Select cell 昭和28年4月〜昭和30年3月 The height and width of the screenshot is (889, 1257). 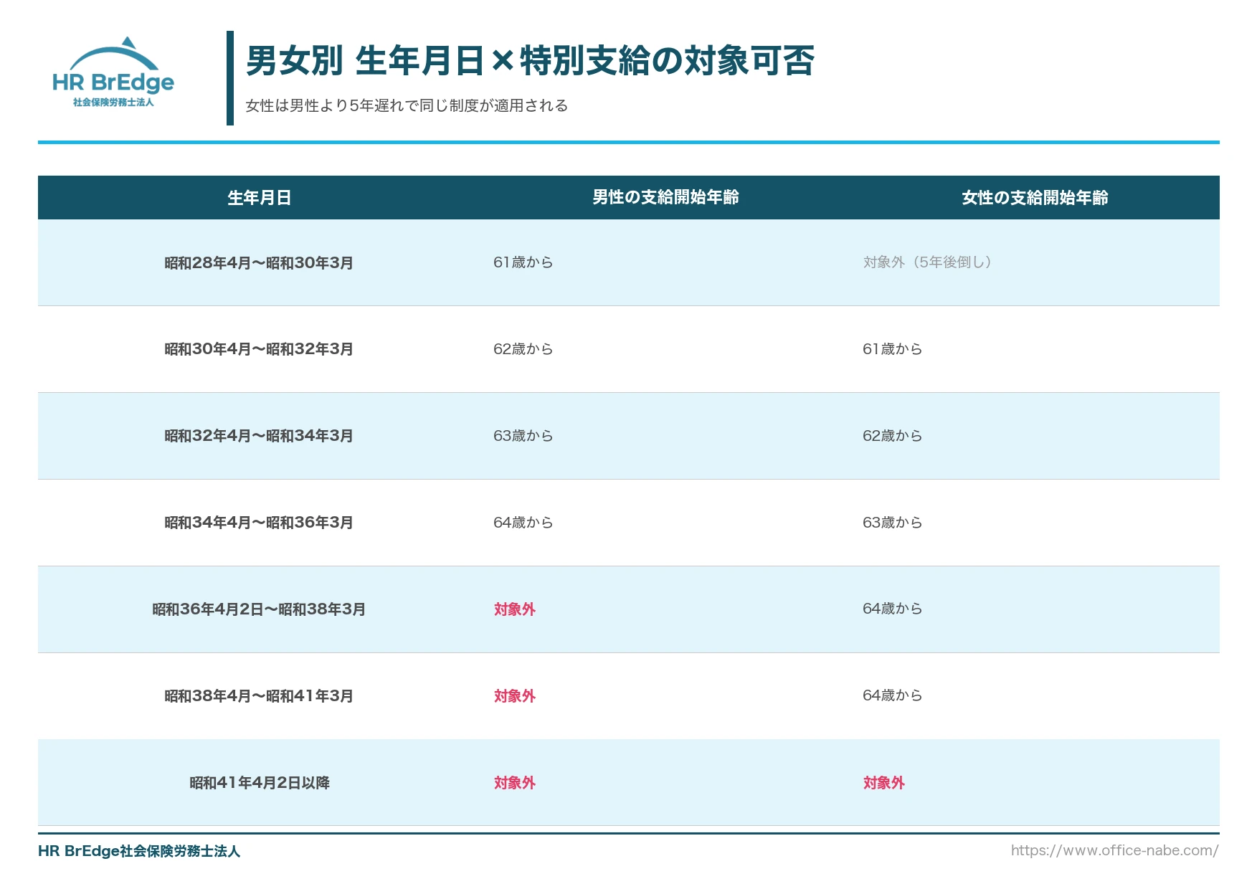[259, 263]
